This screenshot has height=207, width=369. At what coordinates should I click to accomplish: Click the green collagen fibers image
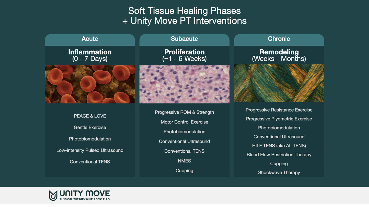279,83
